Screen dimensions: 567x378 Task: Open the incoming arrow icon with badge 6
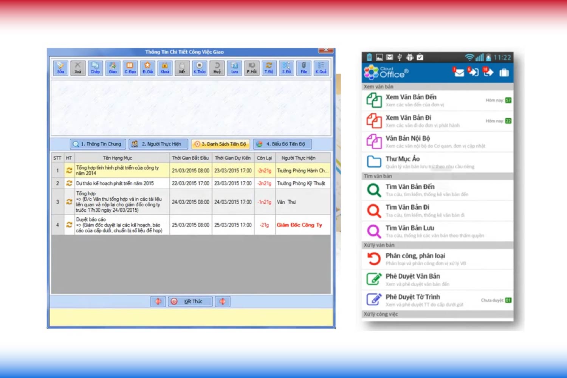click(473, 72)
